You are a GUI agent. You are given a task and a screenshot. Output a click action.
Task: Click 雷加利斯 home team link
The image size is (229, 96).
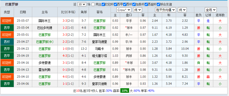(44, 70)
